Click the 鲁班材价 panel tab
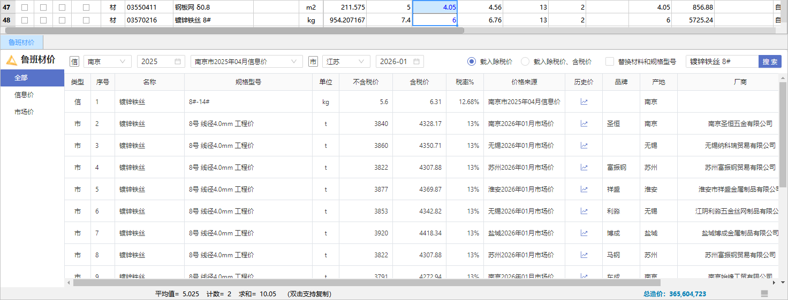 21,43
